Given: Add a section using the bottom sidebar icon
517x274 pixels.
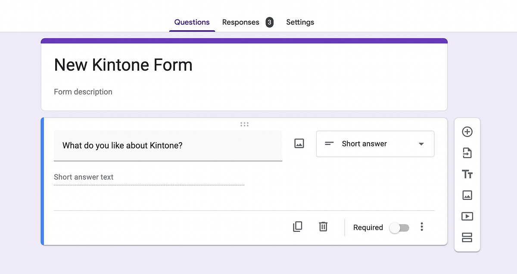Looking at the screenshot, I should (x=467, y=237).
